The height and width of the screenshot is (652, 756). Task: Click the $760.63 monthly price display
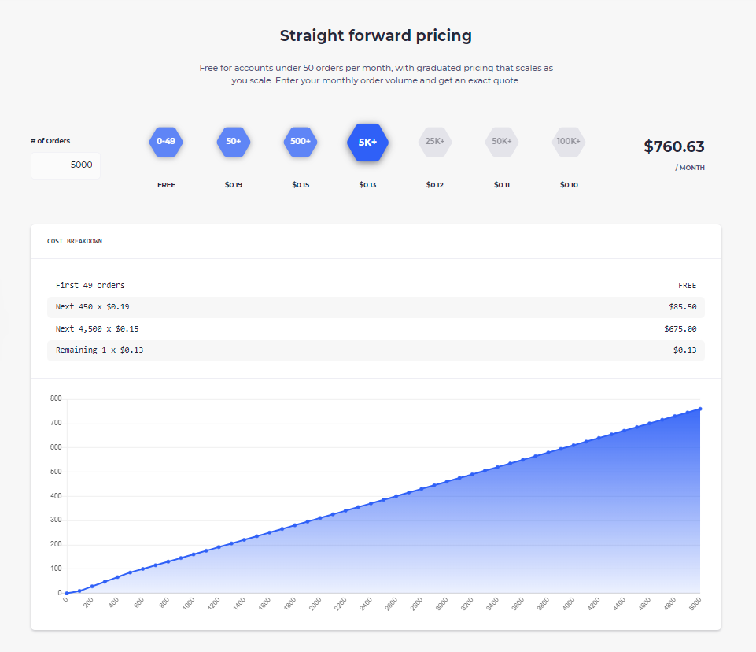(x=674, y=146)
